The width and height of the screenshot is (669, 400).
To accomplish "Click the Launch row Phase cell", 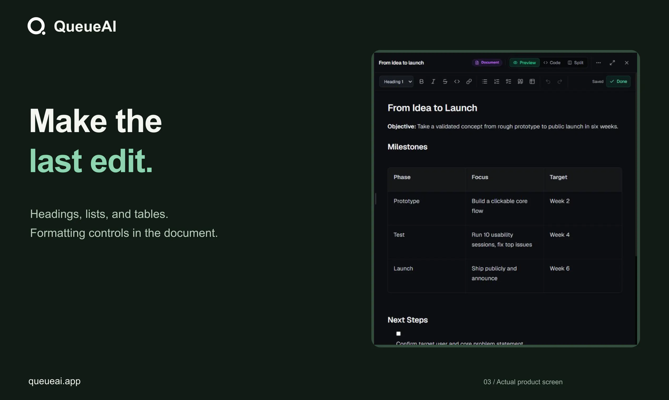I will coord(427,276).
